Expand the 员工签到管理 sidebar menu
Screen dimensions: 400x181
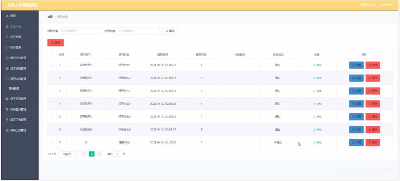19,99
